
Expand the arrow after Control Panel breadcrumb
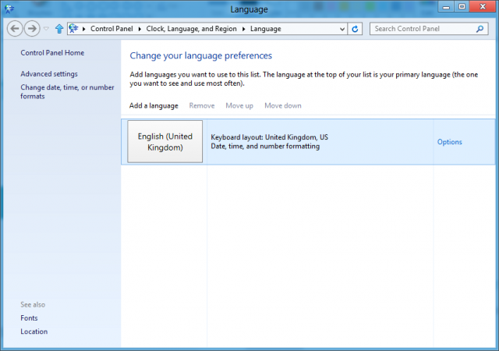point(140,29)
